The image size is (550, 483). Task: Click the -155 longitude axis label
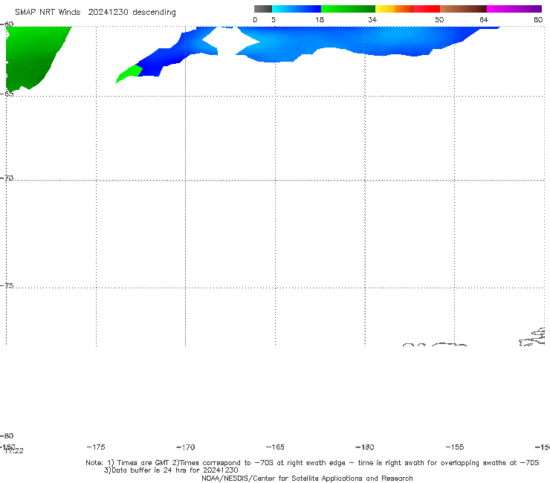click(x=455, y=447)
